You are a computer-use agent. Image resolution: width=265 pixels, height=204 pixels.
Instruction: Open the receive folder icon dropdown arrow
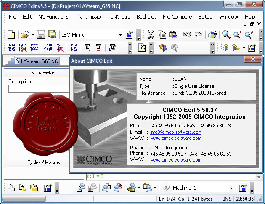[156, 188]
